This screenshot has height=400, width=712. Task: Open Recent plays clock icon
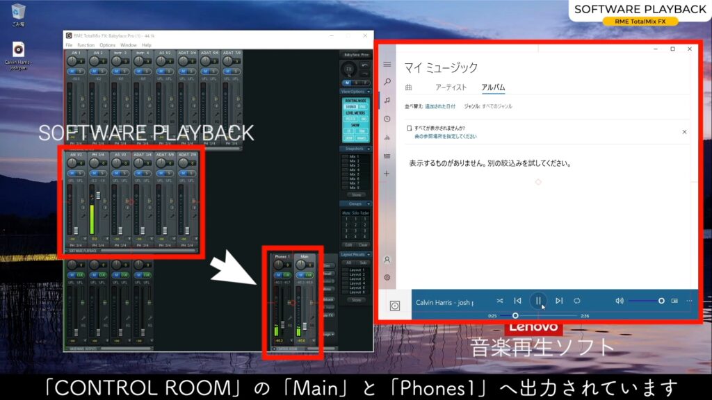(387, 119)
